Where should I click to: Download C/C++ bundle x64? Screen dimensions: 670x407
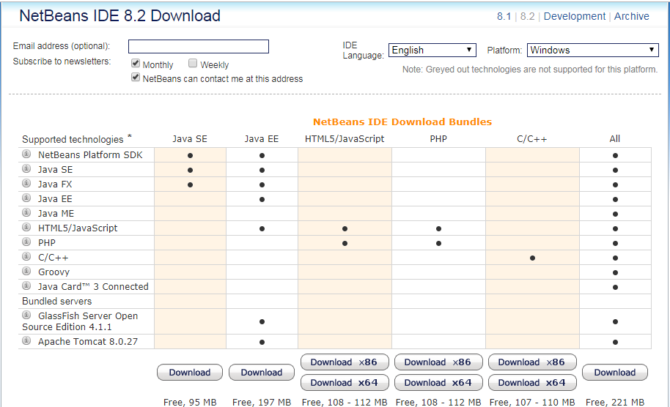532,383
